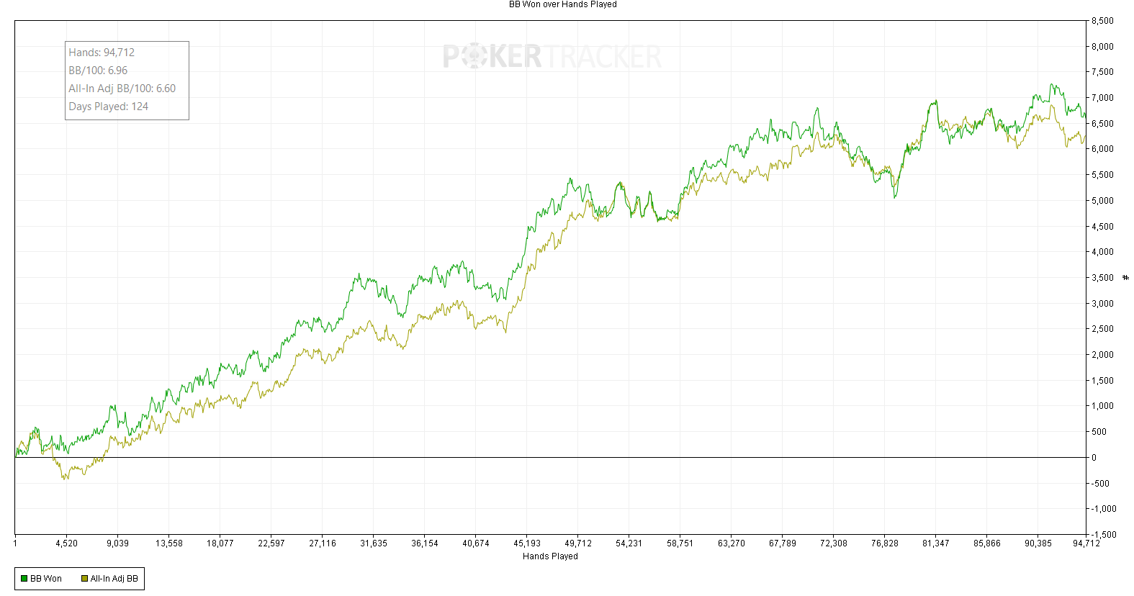The height and width of the screenshot is (596, 1134).
Task: Click x-axis label 94,712
Action: (1086, 543)
